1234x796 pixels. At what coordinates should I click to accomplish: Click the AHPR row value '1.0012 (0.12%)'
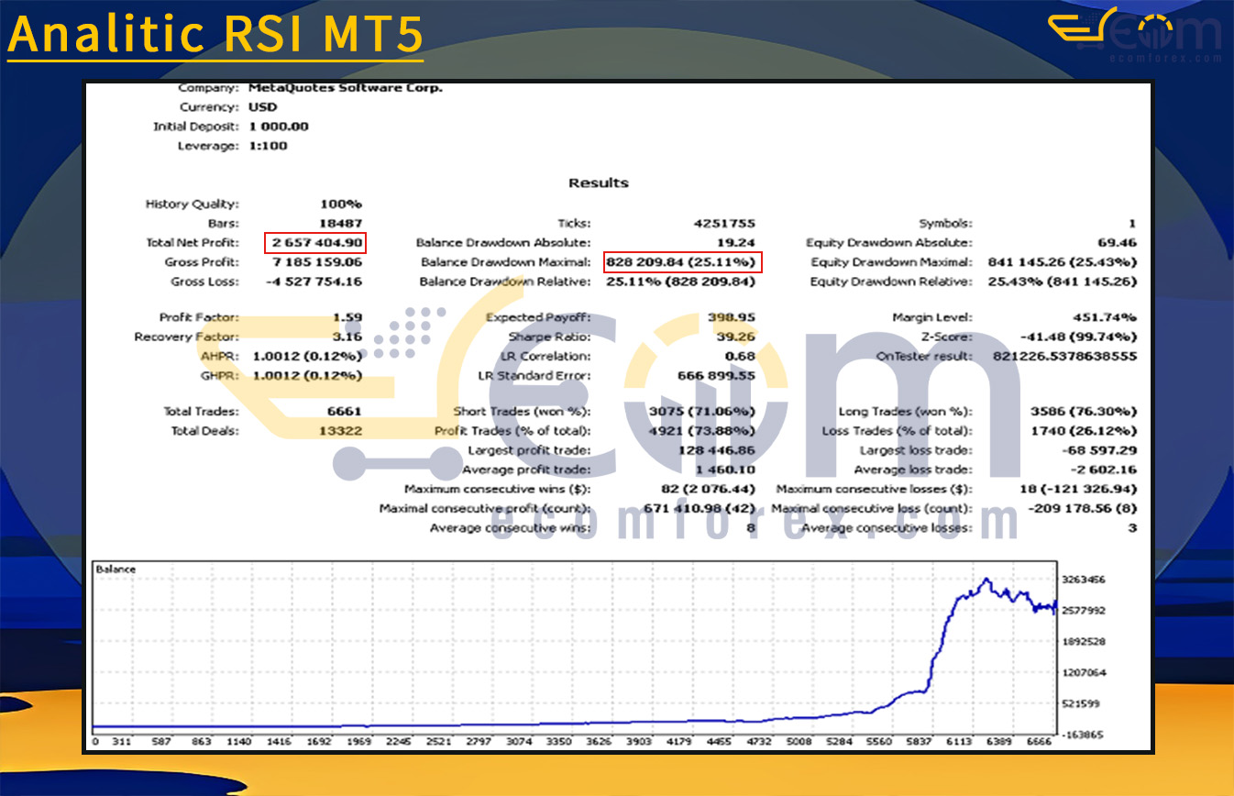[x=307, y=356]
